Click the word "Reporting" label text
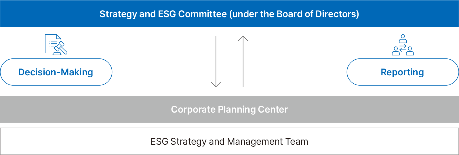The image size is (459, 155). (x=402, y=72)
